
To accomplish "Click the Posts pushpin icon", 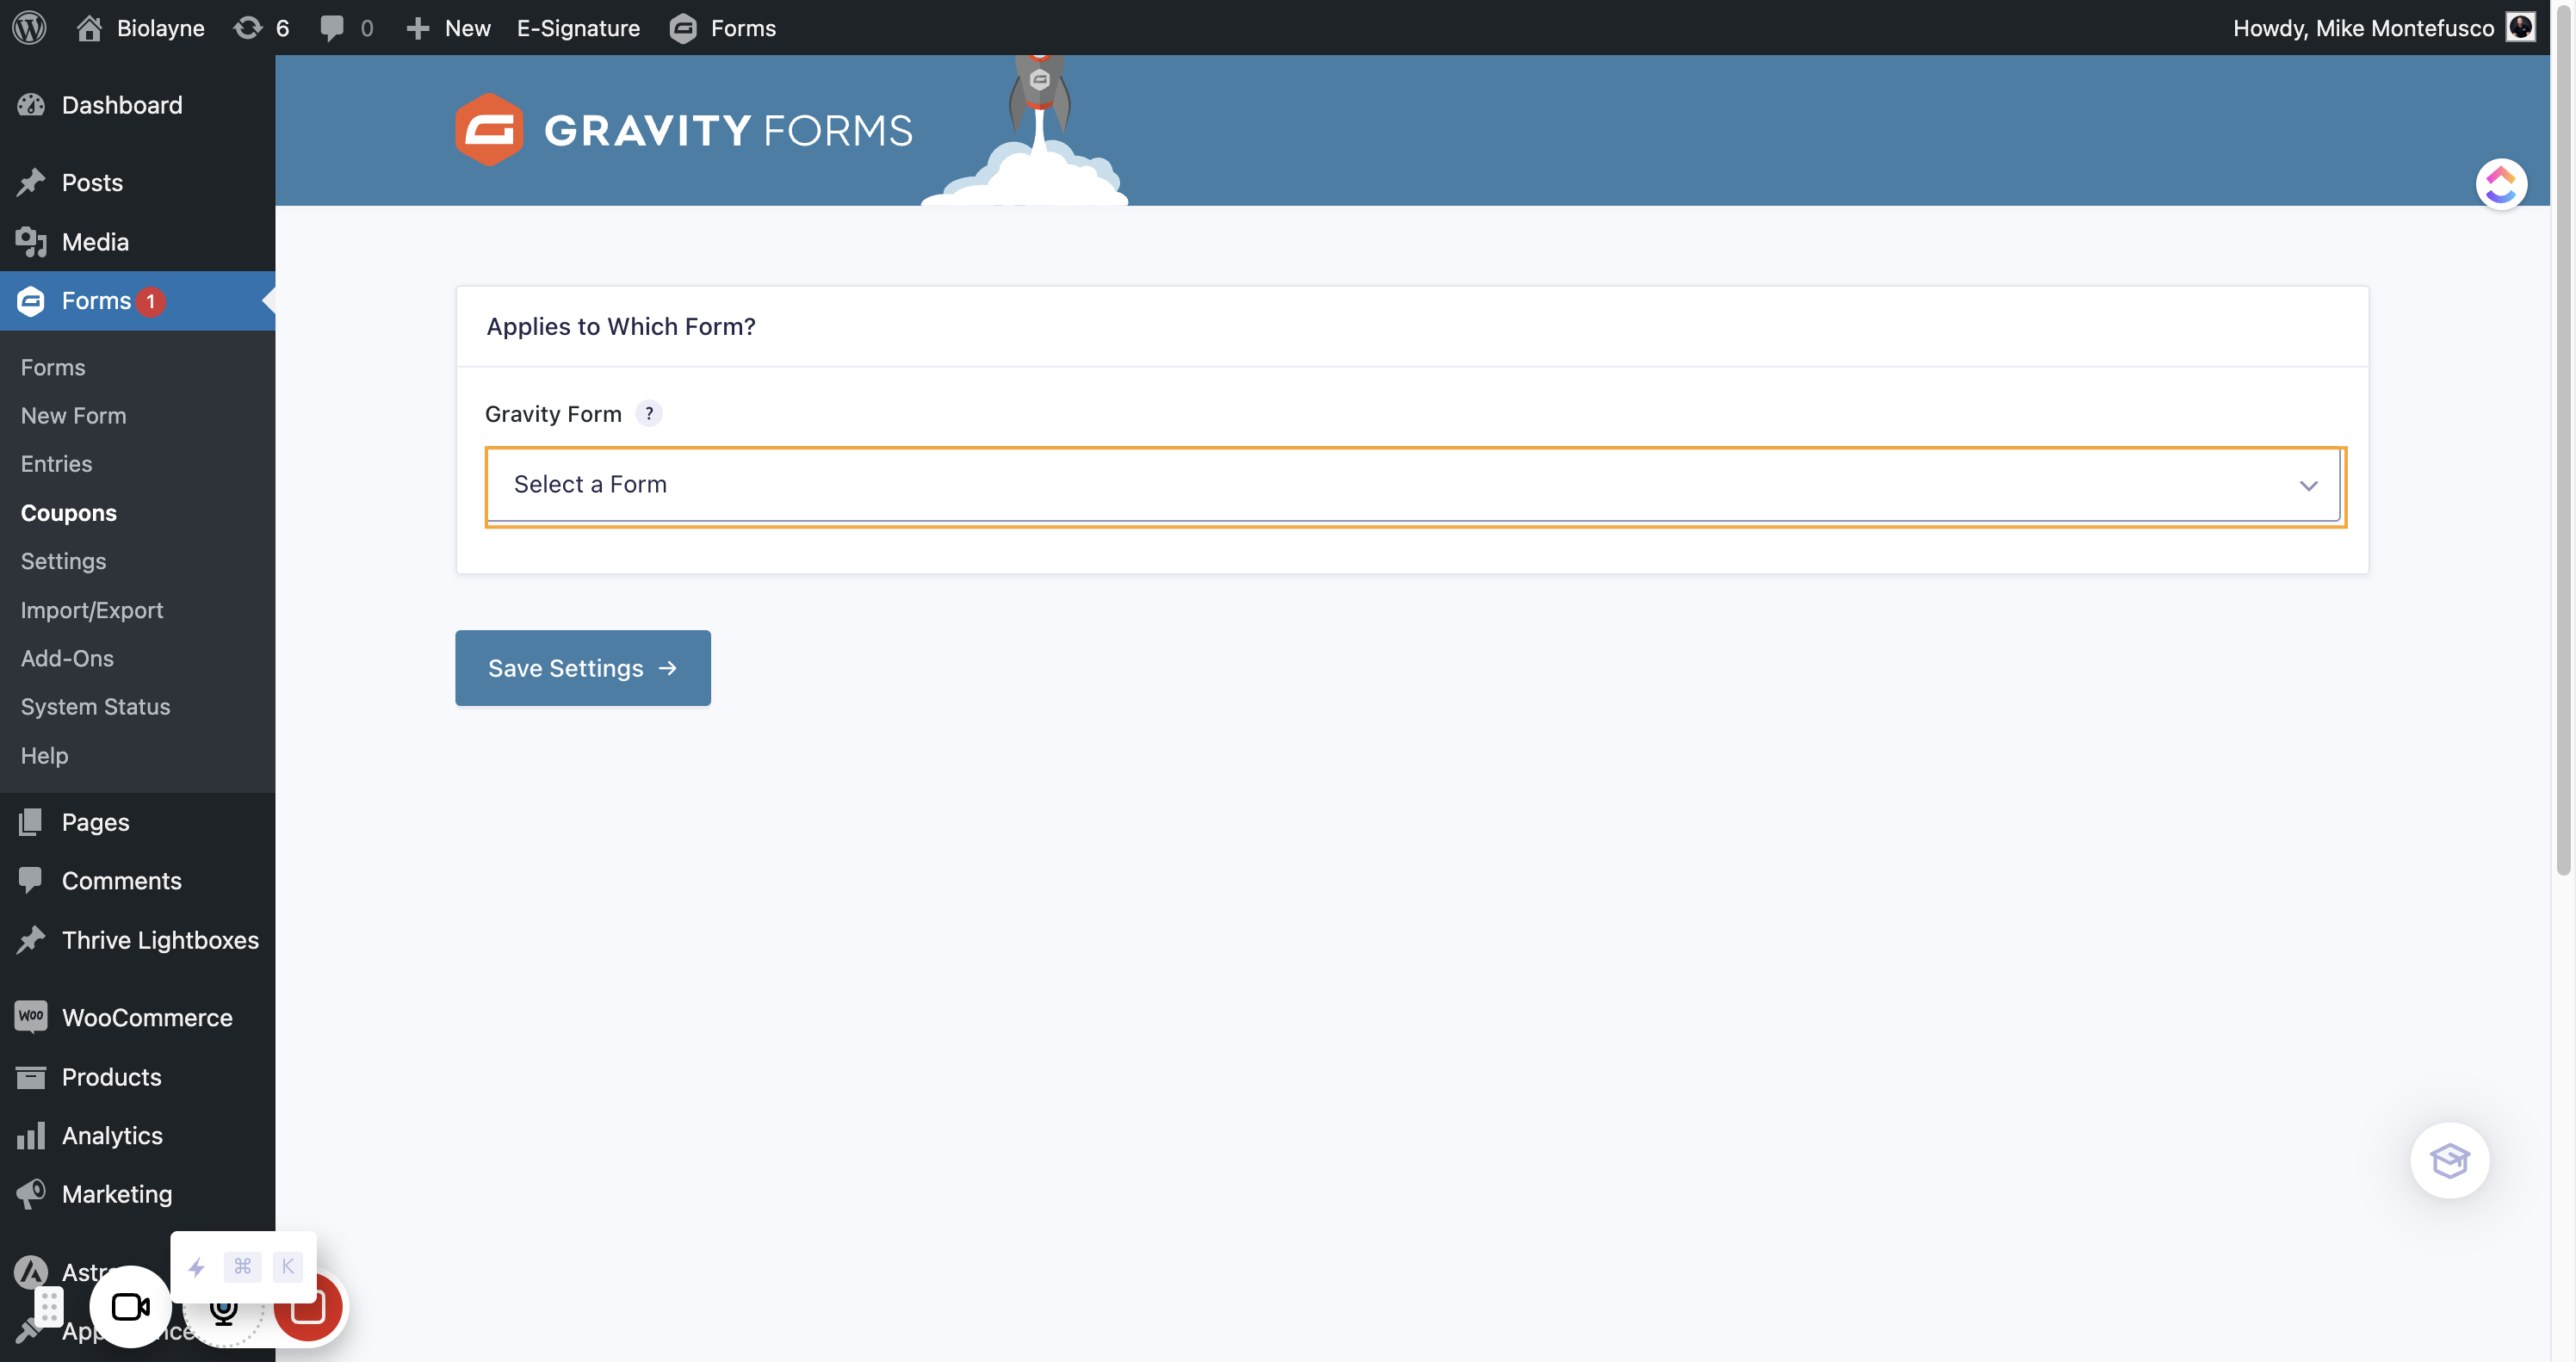I will [31, 182].
